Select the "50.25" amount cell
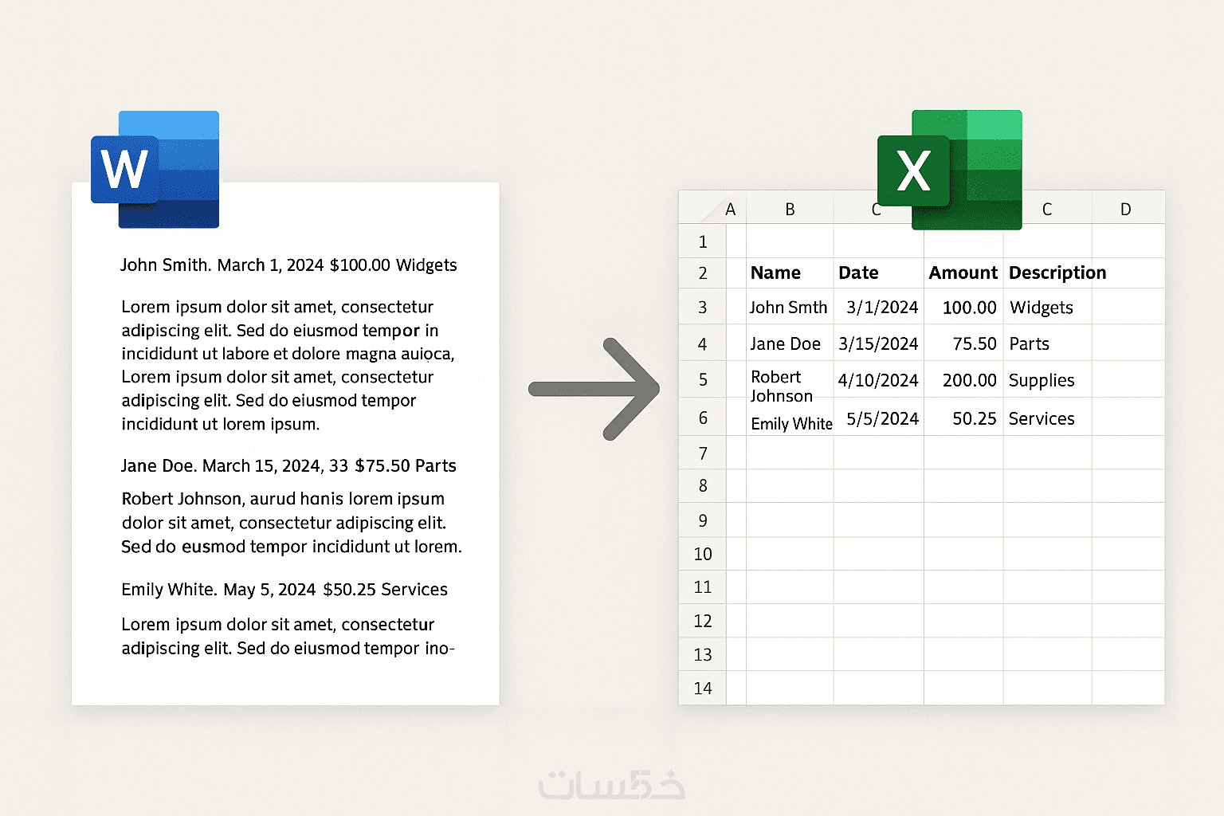Viewport: 1224px width, 816px height. pyautogui.click(x=963, y=418)
